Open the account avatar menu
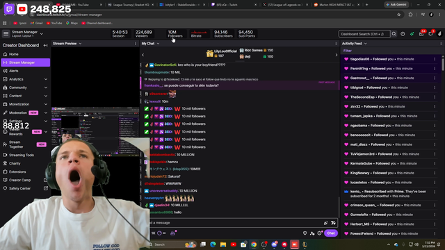The height and width of the screenshot is (250, 445). tap(439, 34)
